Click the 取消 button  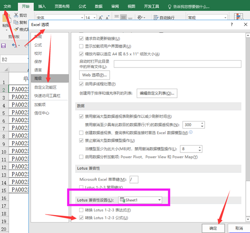click(x=239, y=228)
